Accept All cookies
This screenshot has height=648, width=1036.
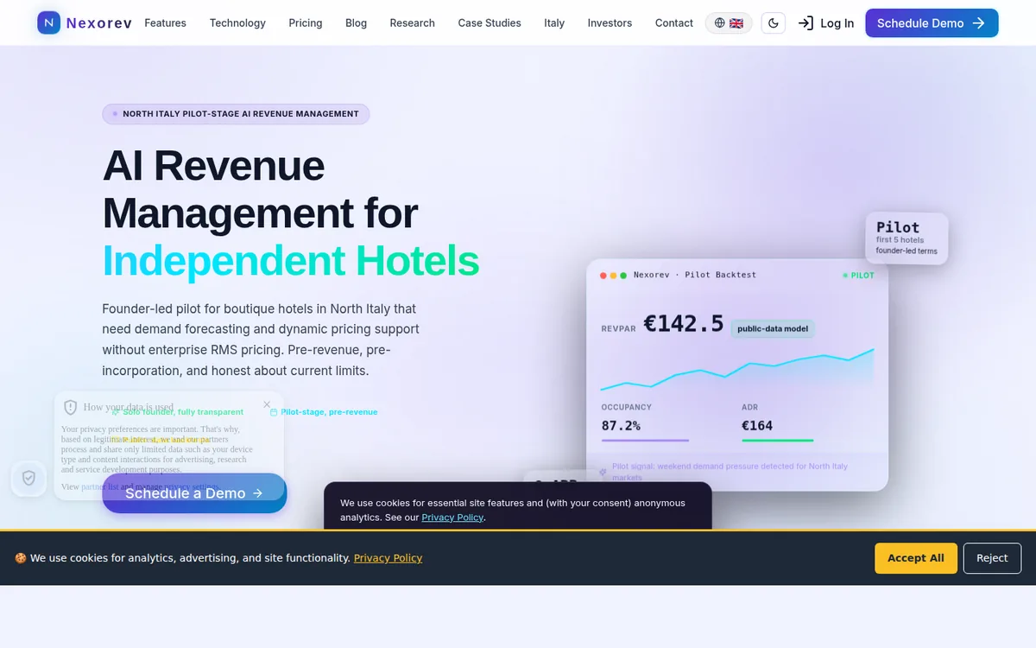(916, 558)
